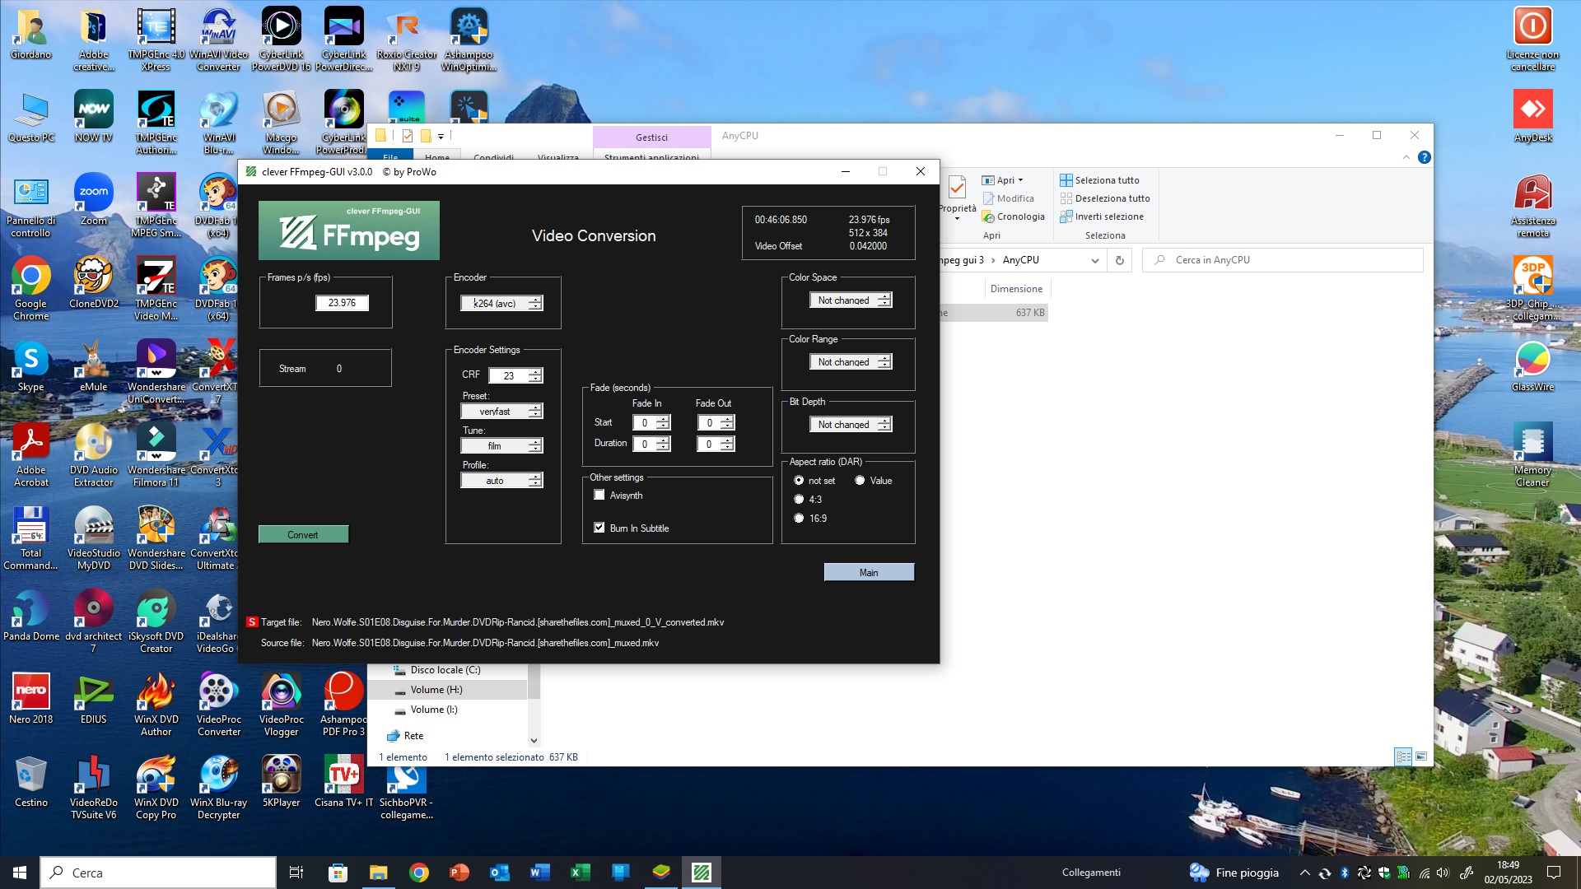Click refresh button next to address bar
The height and width of the screenshot is (889, 1581).
point(1119,260)
